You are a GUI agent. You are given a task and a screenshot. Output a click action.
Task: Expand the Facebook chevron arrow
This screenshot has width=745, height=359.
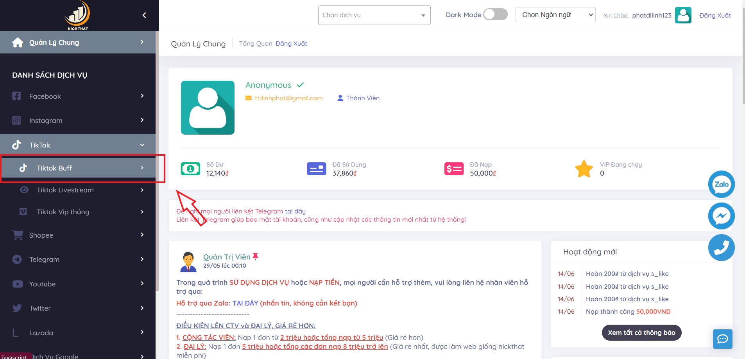(142, 96)
